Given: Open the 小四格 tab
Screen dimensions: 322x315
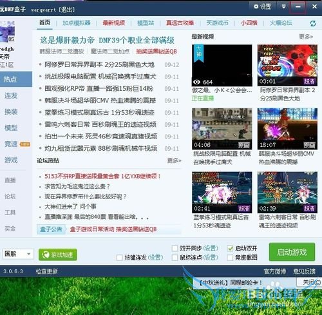Looking at the screenshot, I should (249, 23).
